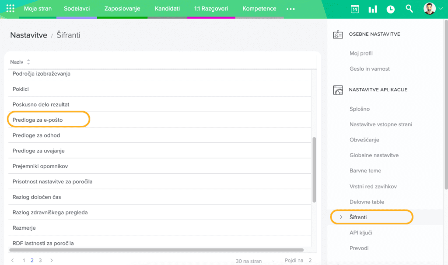Open the app grid launcher icon
Image resolution: width=448 pixels, height=265 pixels.
10,9
